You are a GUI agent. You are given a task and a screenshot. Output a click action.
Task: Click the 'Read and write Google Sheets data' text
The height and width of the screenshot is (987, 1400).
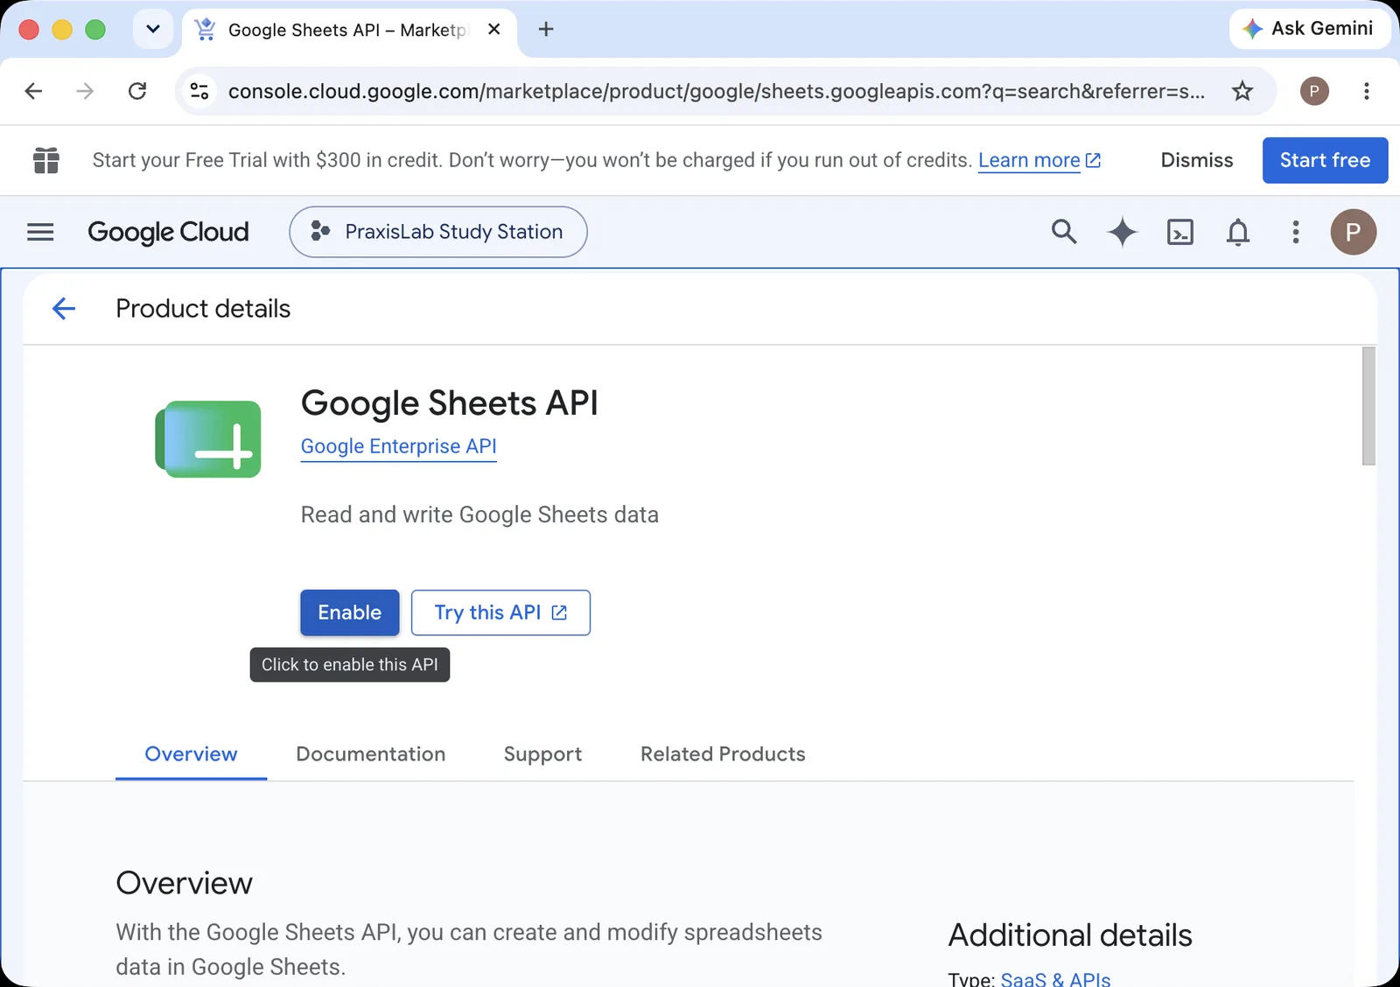coord(479,514)
